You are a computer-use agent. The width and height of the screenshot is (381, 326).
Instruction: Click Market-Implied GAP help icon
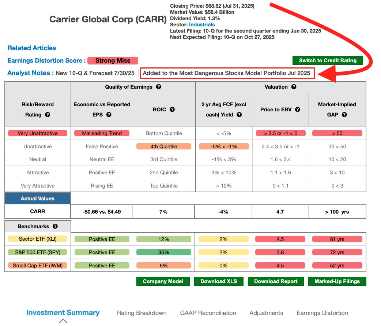point(344,114)
